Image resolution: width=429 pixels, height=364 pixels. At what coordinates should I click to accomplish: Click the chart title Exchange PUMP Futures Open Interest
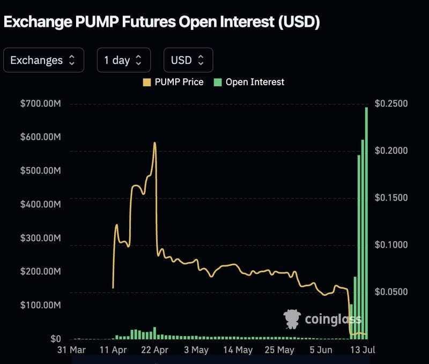(x=162, y=22)
